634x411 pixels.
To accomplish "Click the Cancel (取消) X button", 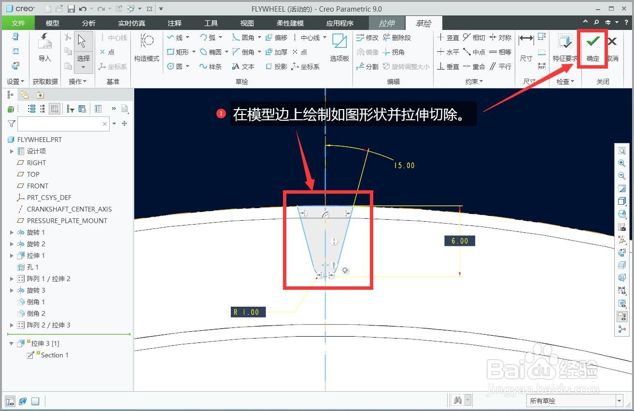I will tap(612, 47).
